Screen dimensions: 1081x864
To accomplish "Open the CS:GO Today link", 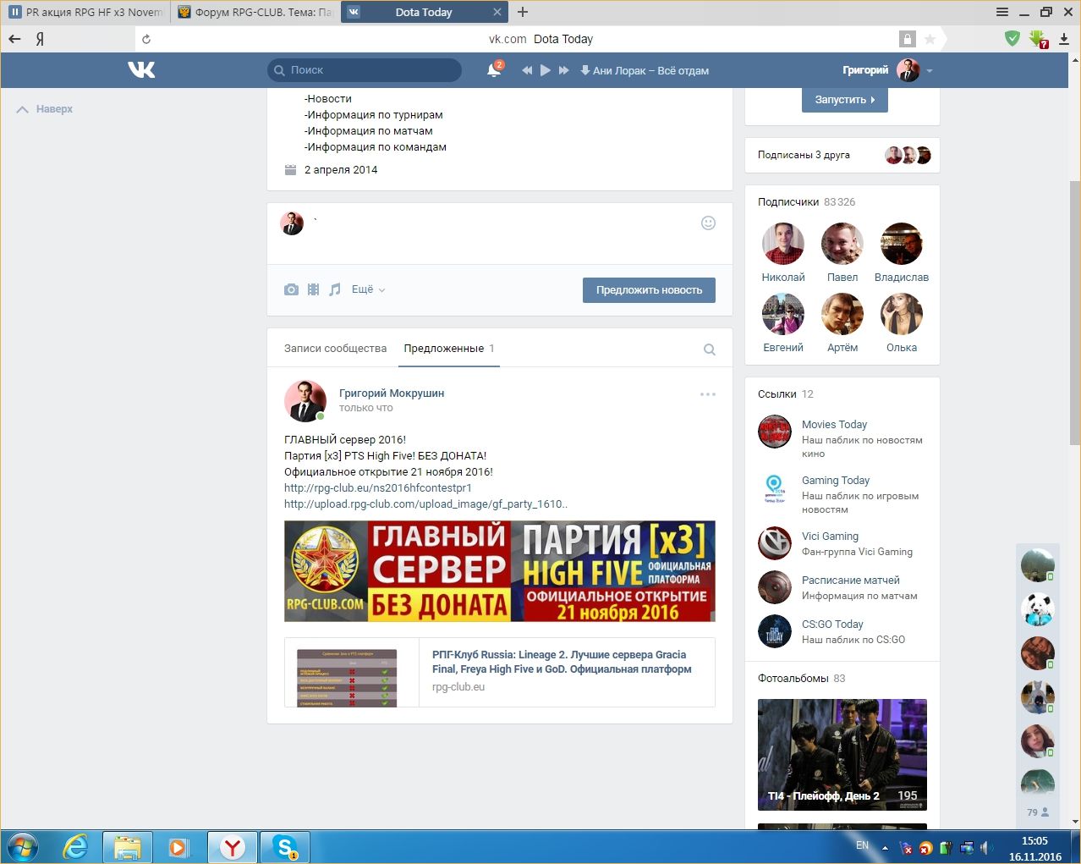I will point(832,625).
